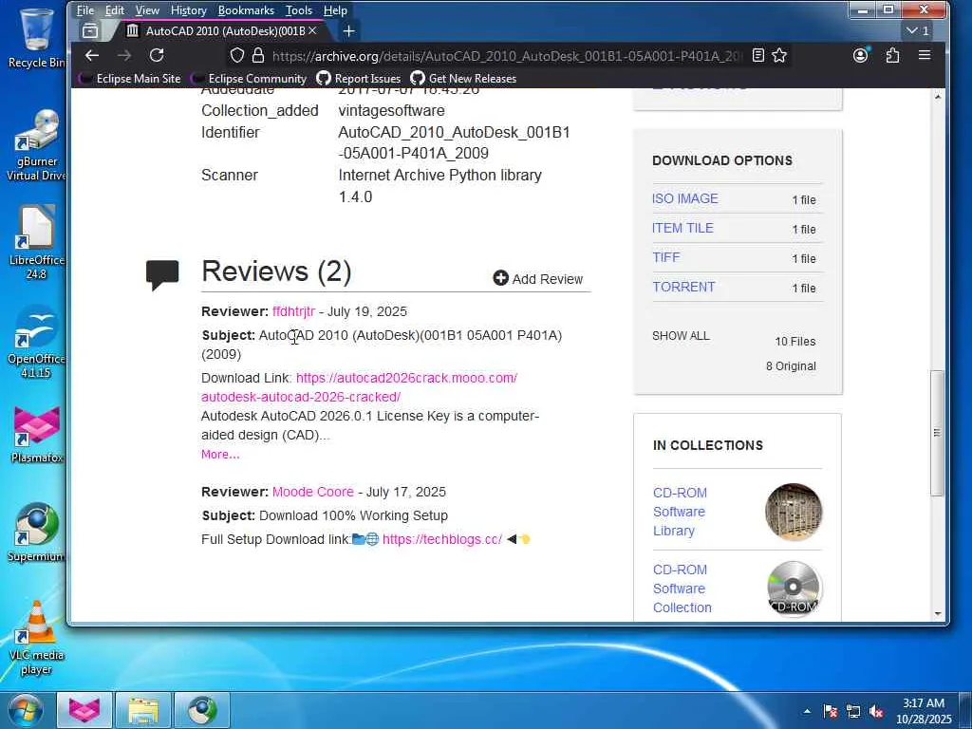Open CD-ROM Software Library collection link
Viewport: 972px width, 729px height.
tap(680, 512)
